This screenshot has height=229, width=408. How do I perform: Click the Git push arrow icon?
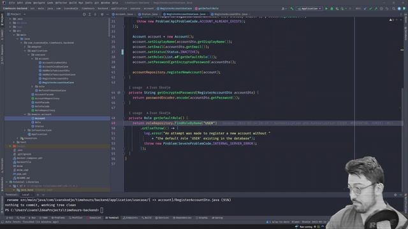[x=375, y=8]
